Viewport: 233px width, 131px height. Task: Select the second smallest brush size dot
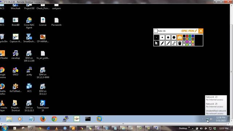coord(162,37)
